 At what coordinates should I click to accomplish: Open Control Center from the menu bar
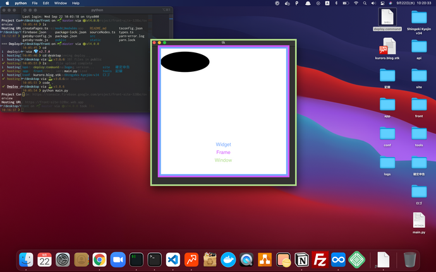[382, 3]
